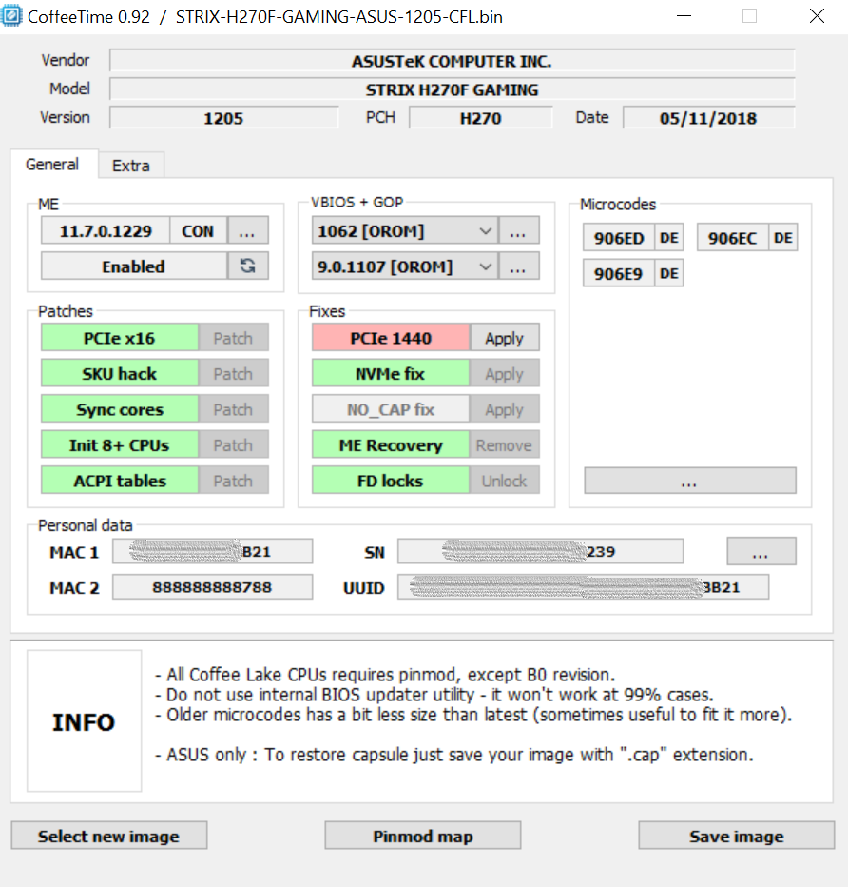The width and height of the screenshot is (848, 887).
Task: Click Model field STRIX H270F GAMING
Action: (x=452, y=89)
